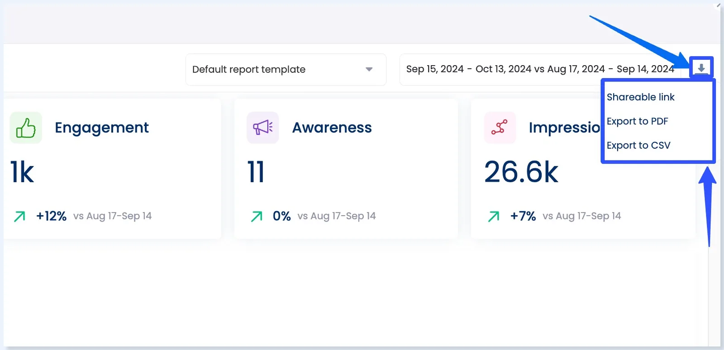Click the Impressions share-nodes icon
The height and width of the screenshot is (350, 724).
[500, 128]
